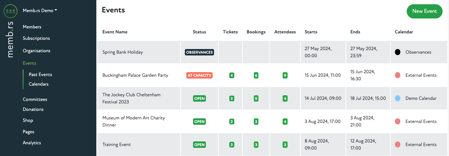This screenshot has height=156, width=449.
Task: Click the AT CAPACITY status badge
Action: click(199, 75)
